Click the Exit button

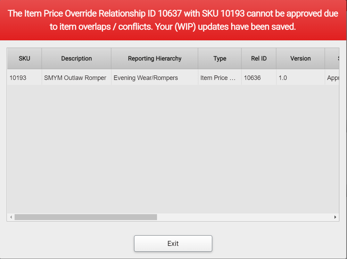click(x=173, y=243)
